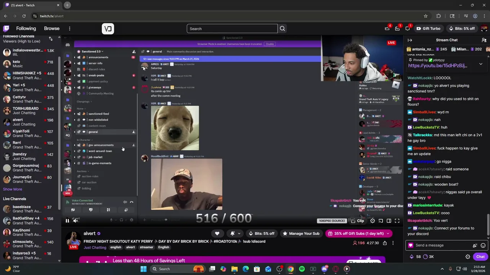Open the 3K channel points balance
The width and height of the screenshot is (490, 275).
coord(429,257)
